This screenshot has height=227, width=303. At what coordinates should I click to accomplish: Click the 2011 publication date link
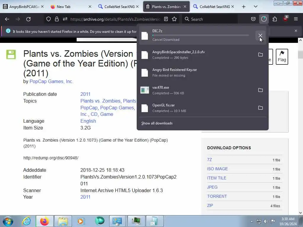click(x=86, y=94)
